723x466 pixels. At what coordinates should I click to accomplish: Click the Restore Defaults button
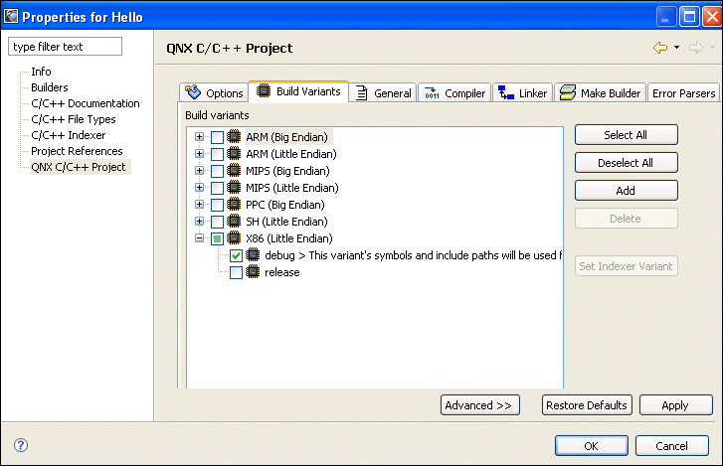pos(587,405)
